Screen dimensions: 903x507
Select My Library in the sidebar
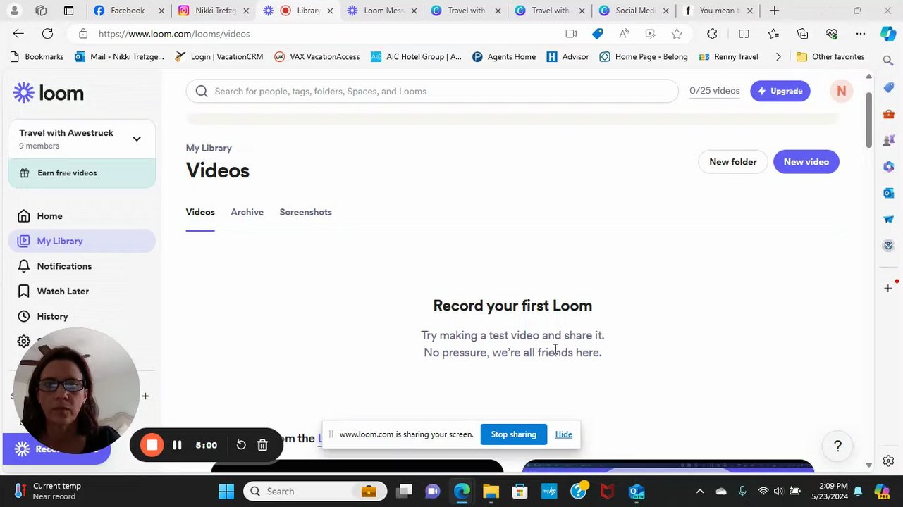82,241
